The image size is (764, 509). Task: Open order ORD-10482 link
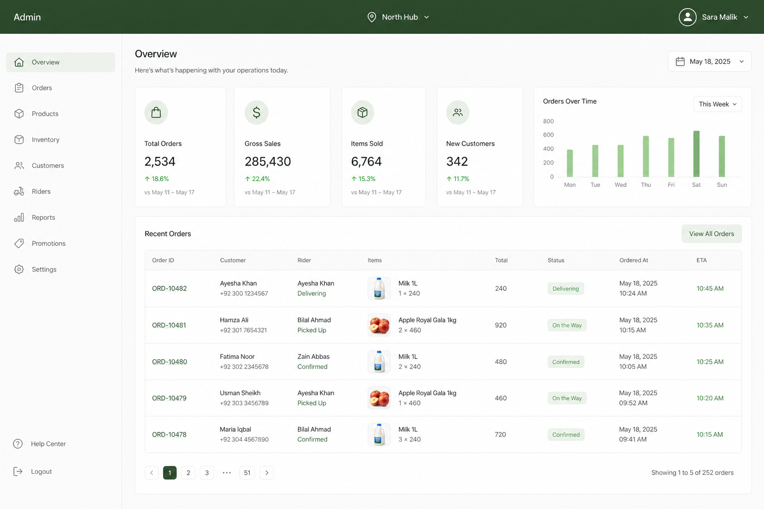click(170, 288)
